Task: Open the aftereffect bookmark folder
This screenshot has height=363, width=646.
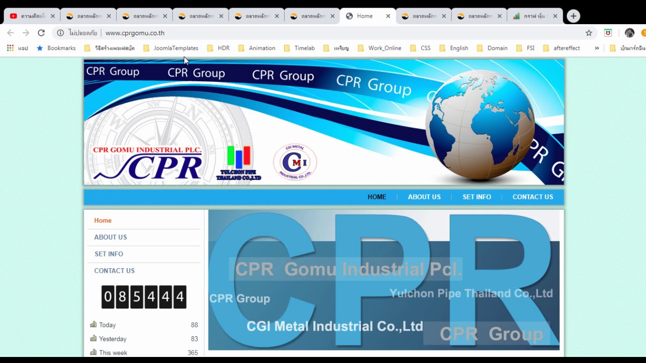Action: [x=561, y=48]
